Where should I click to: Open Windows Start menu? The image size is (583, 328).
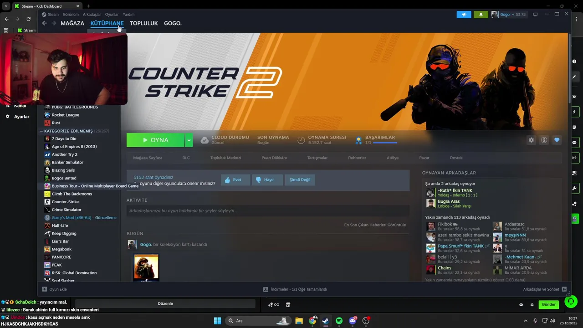coord(217,321)
